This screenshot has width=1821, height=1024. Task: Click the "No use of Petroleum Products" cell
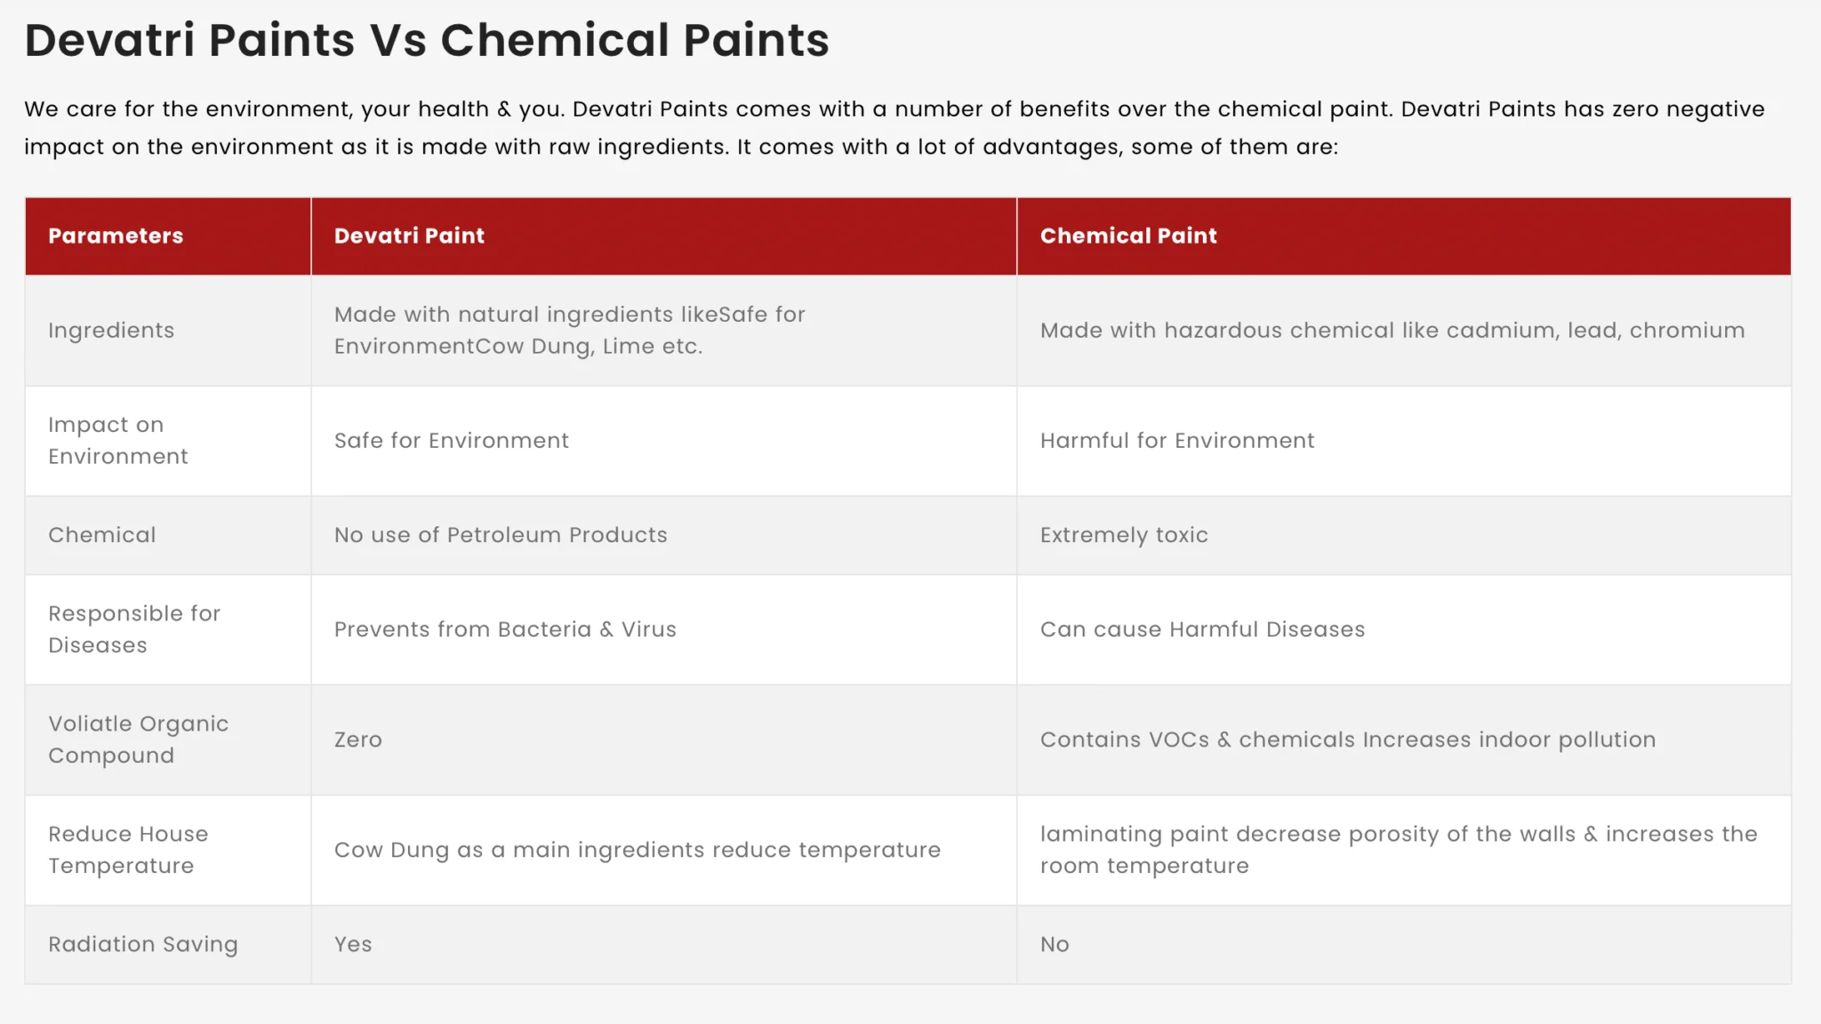(x=501, y=535)
